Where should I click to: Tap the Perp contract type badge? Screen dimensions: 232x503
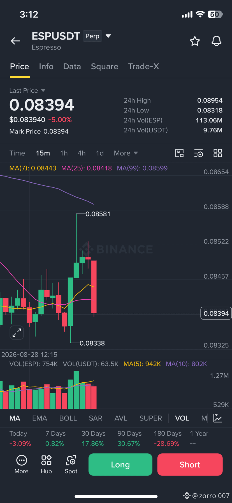pyautogui.click(x=92, y=36)
